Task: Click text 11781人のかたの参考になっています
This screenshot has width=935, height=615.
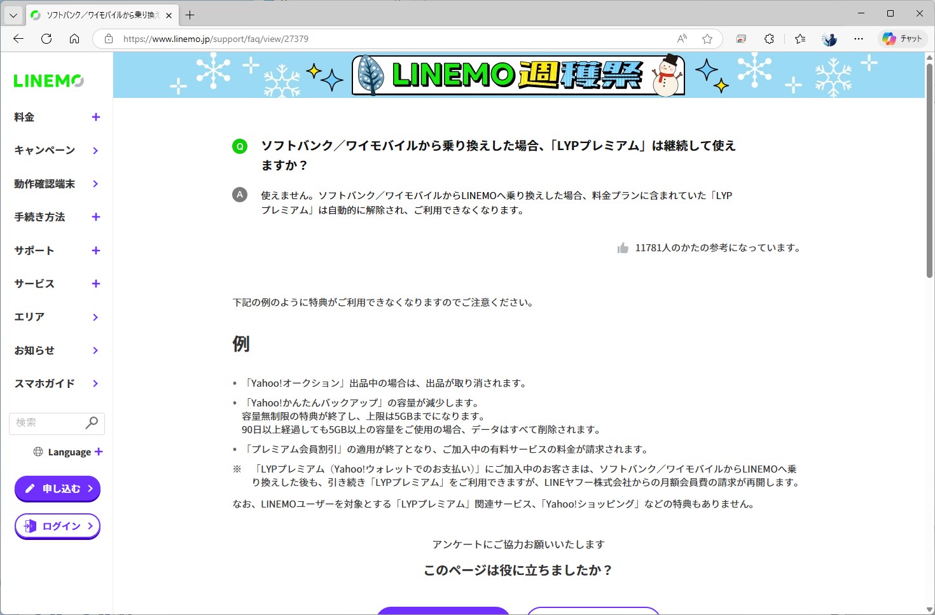Action: click(x=717, y=248)
